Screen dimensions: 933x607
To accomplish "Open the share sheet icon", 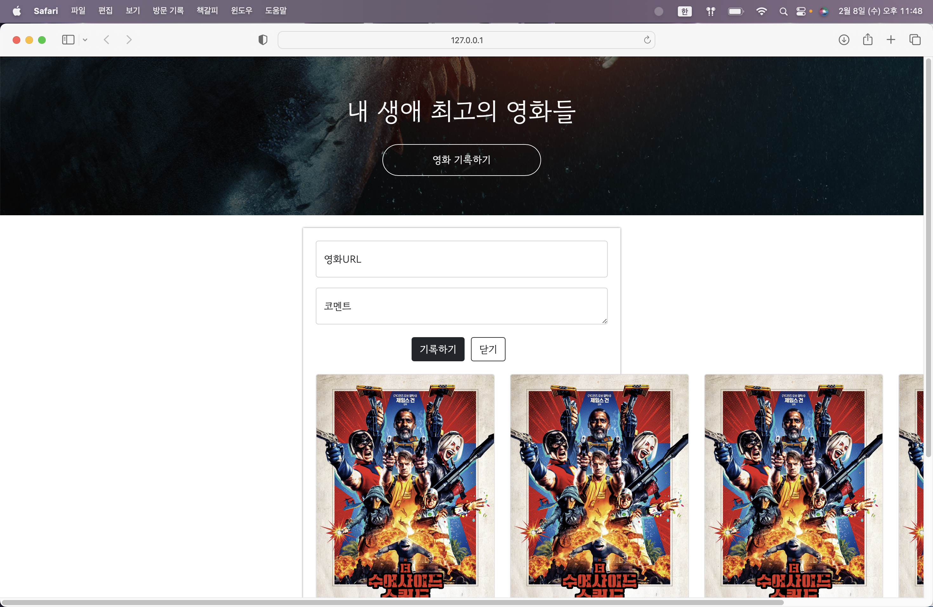I will tap(868, 39).
